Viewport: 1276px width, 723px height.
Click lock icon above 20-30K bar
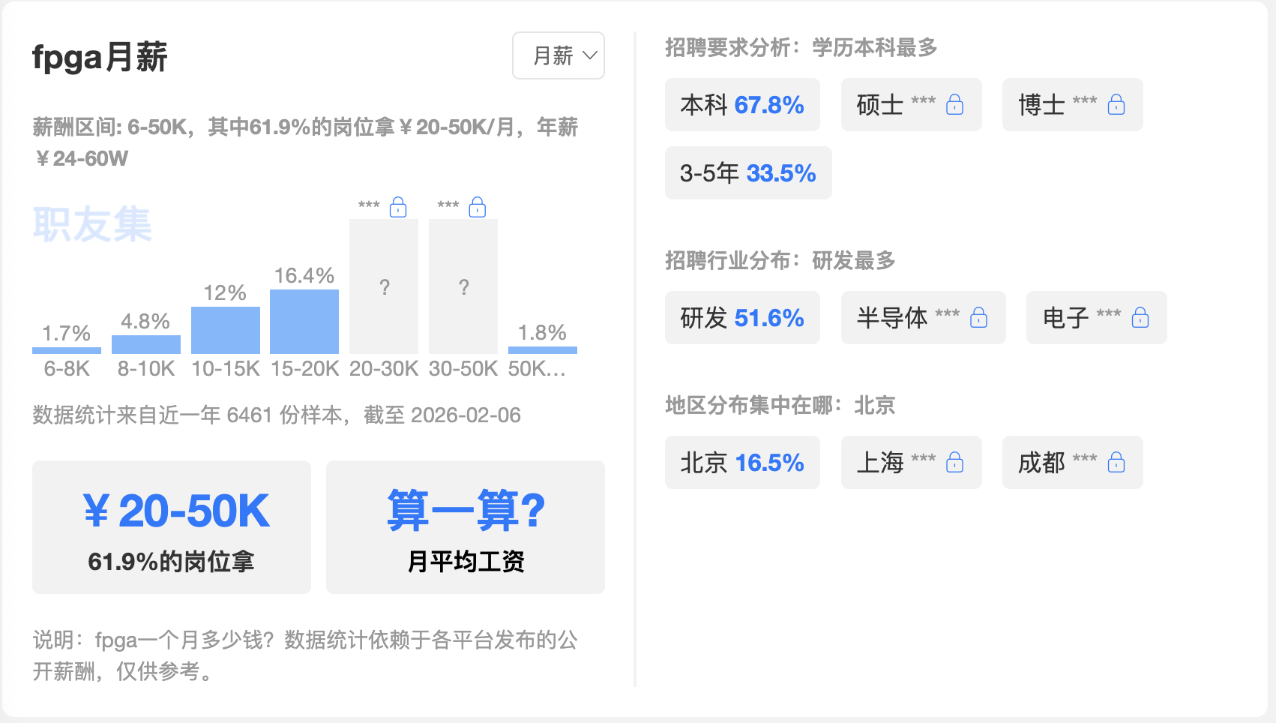click(x=398, y=207)
